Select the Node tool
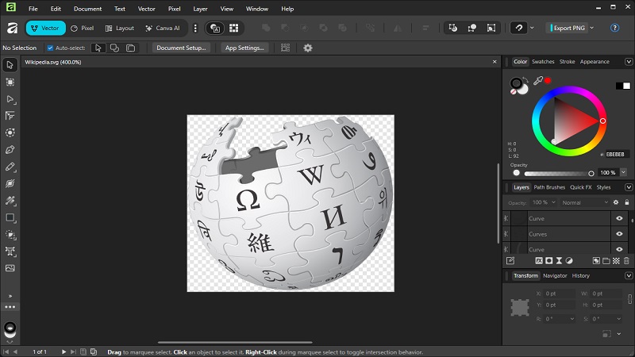The image size is (635, 357). point(10,99)
